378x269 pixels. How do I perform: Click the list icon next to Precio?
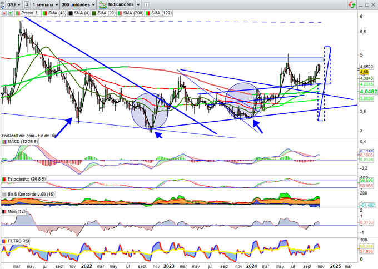point(38,13)
